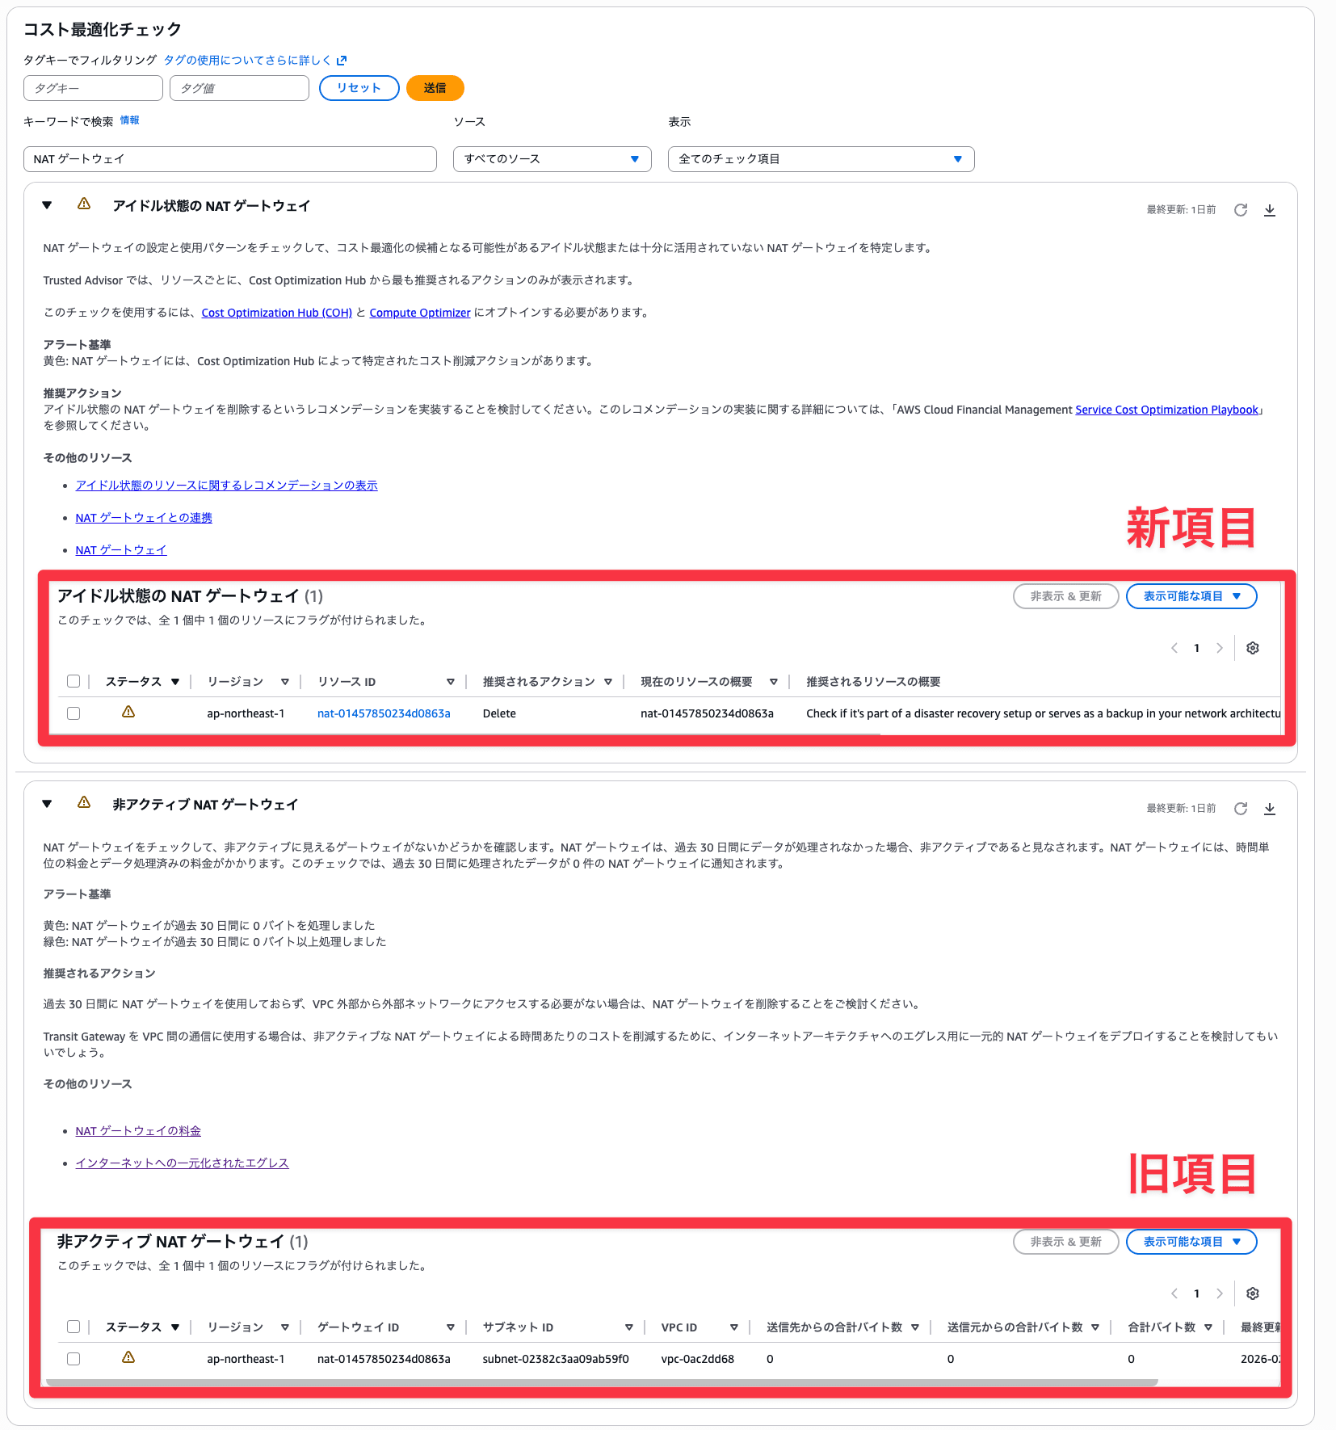This screenshot has height=1430, width=1336.
Task: Download inactive NAT gateway check results
Action: coord(1270,809)
